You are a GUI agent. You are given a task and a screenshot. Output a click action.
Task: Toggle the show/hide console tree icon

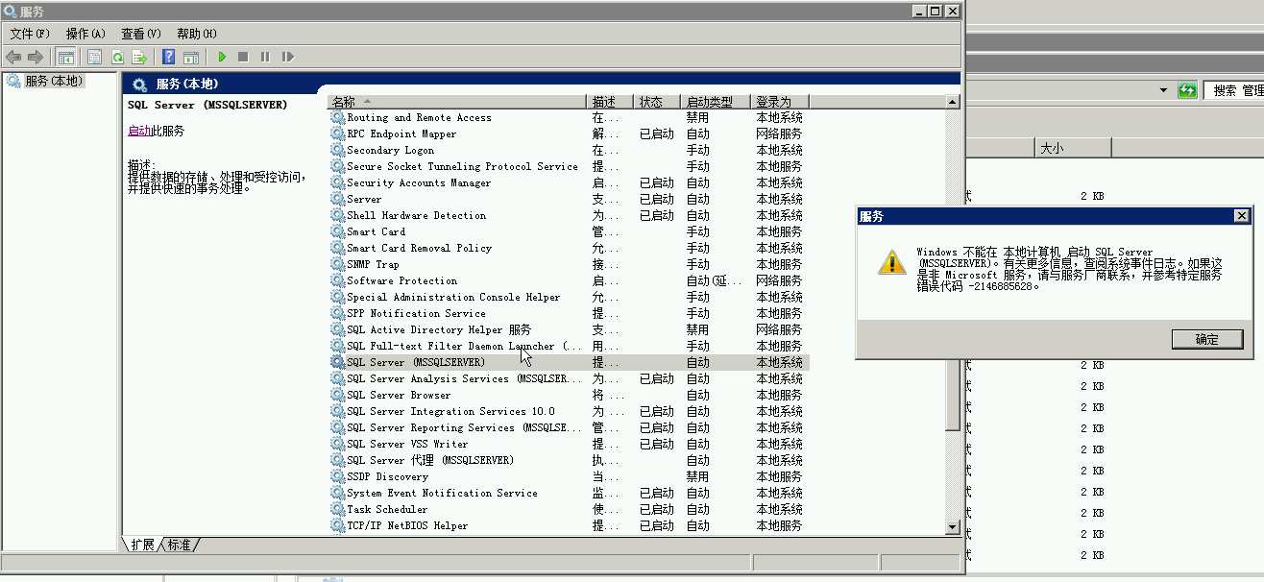(66, 57)
